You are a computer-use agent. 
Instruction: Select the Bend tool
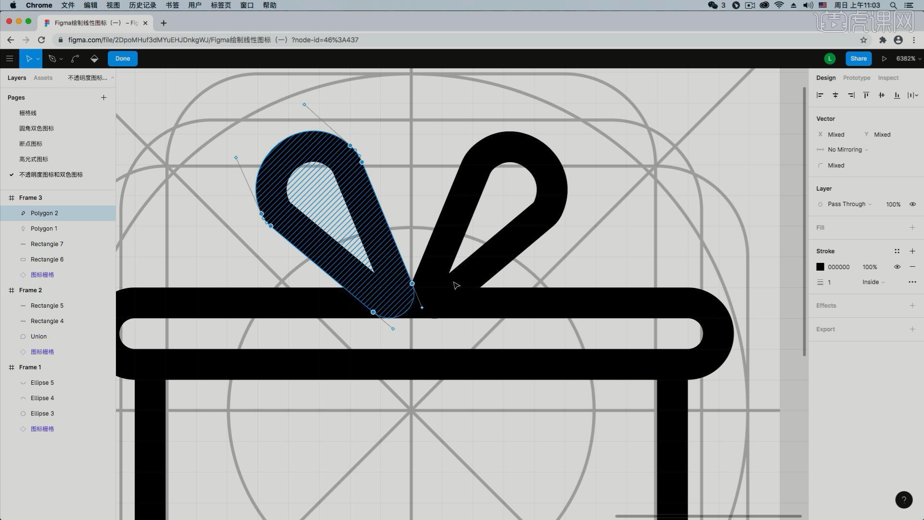tap(75, 59)
